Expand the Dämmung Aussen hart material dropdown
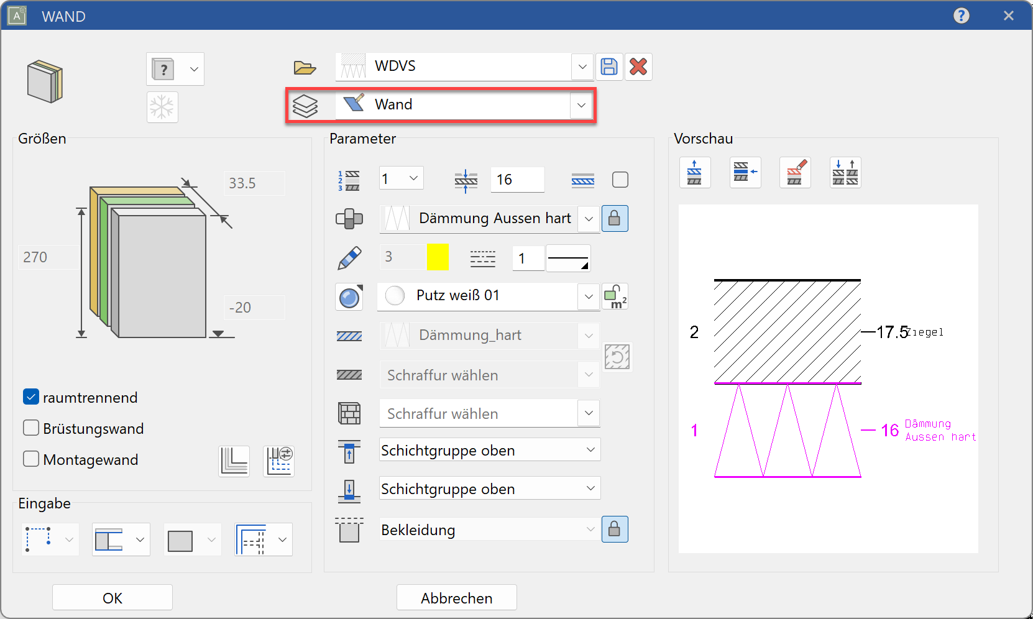Screen dimensions: 1033x619 (588, 219)
